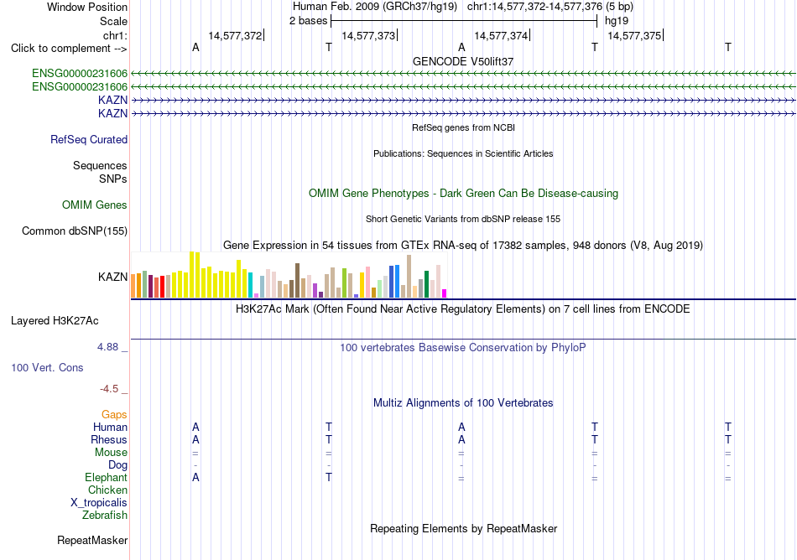Click the Scale track label
This screenshot has width=797, height=560.
tap(113, 21)
